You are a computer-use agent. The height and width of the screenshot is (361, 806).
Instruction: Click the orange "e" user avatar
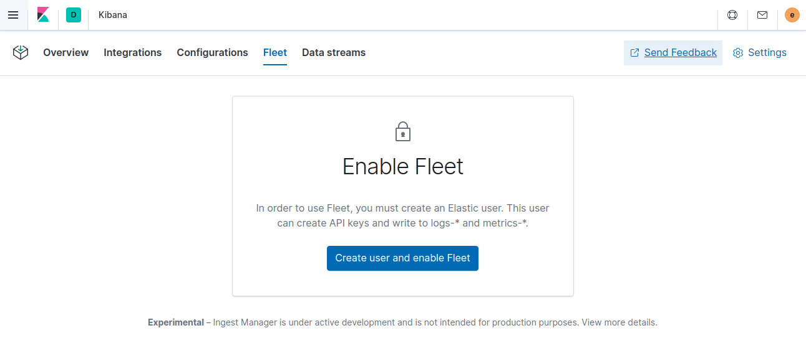click(792, 14)
